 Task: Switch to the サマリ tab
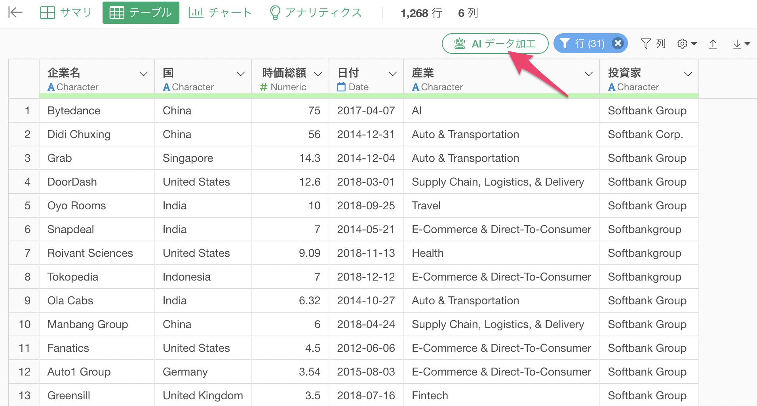click(66, 13)
